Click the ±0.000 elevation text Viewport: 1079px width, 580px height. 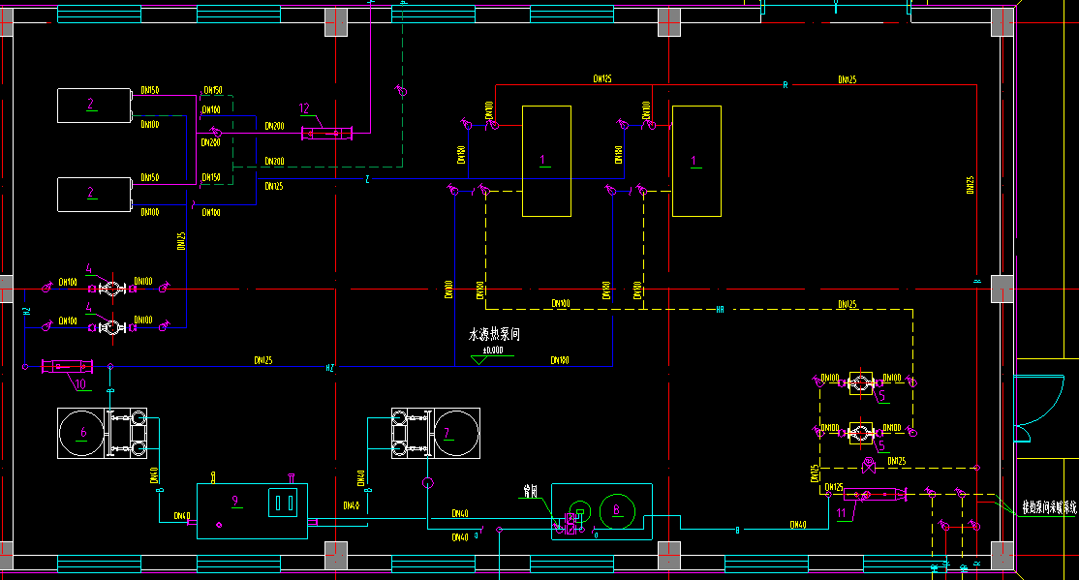[493, 351]
